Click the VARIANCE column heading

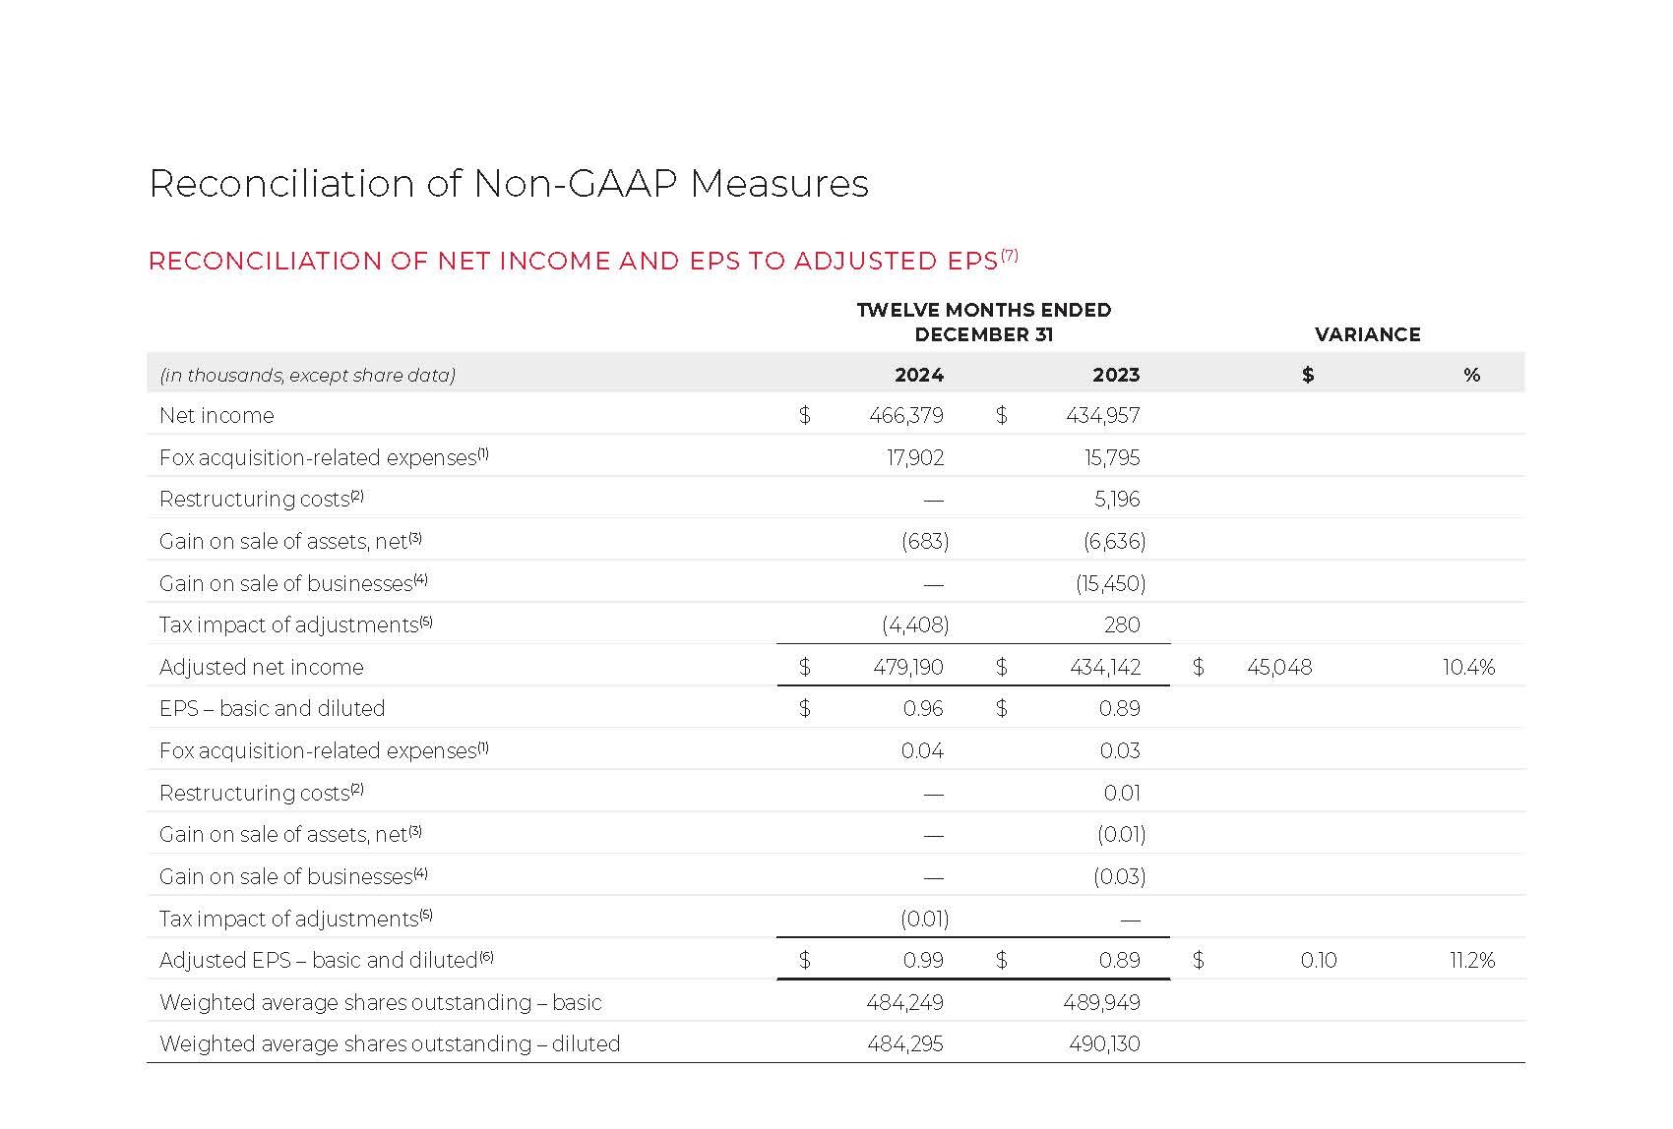click(1367, 334)
